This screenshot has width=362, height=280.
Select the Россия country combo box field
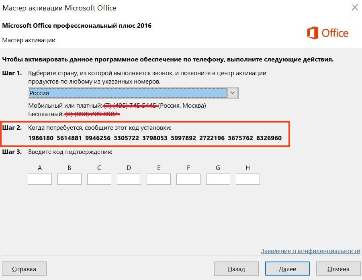[128, 93]
